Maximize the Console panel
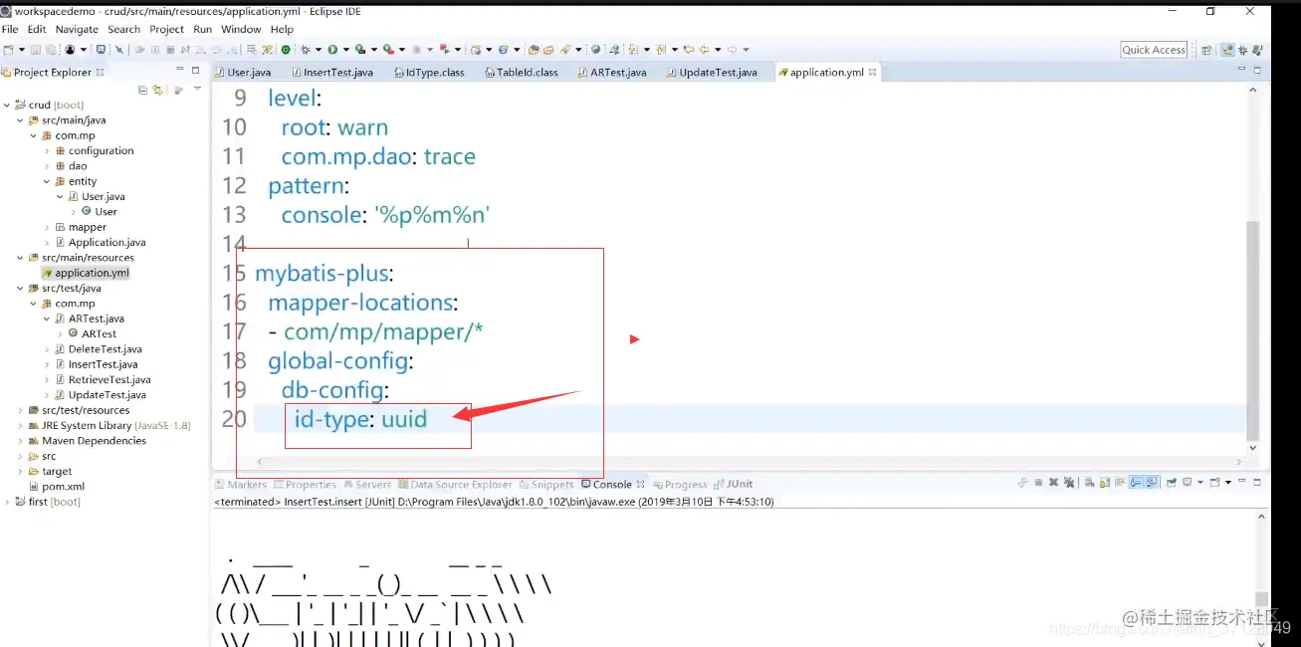The width and height of the screenshot is (1301, 647). (1257, 482)
